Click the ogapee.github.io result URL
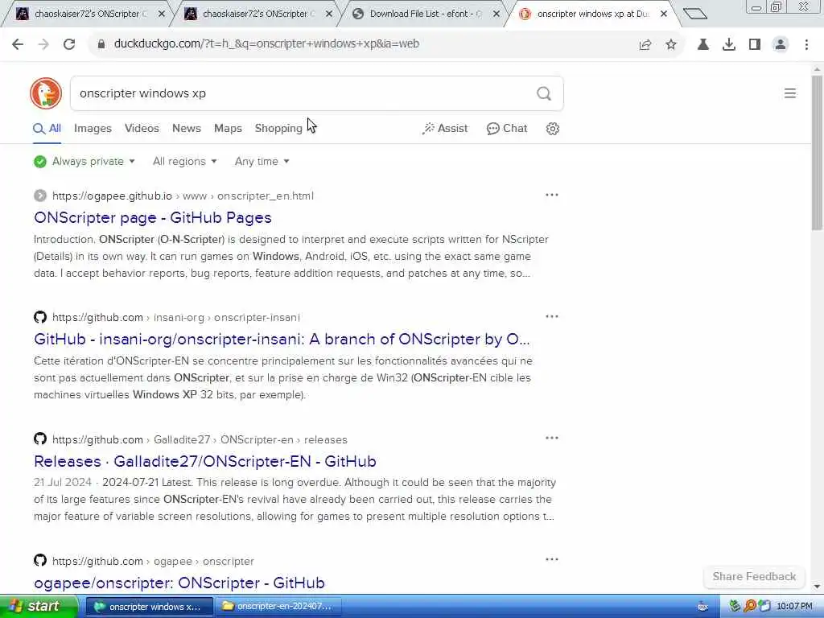This screenshot has height=618, width=824. click(x=183, y=196)
